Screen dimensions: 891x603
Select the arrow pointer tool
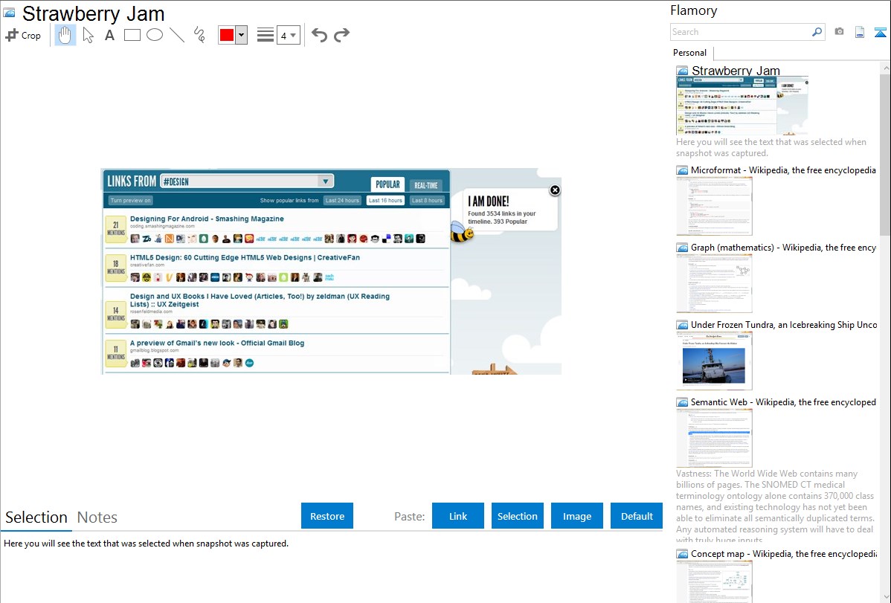click(88, 35)
